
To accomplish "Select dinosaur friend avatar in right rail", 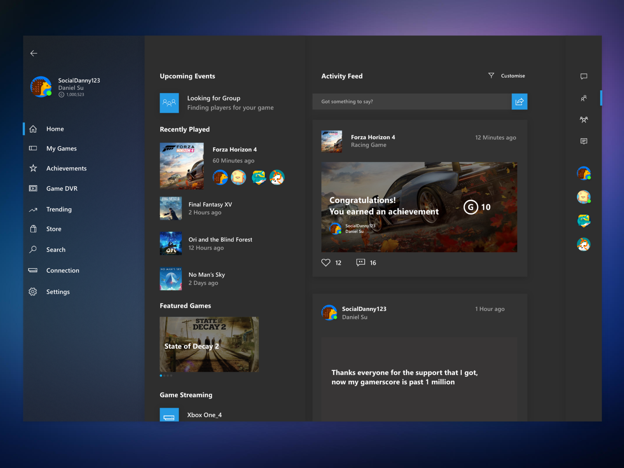I will (x=584, y=221).
